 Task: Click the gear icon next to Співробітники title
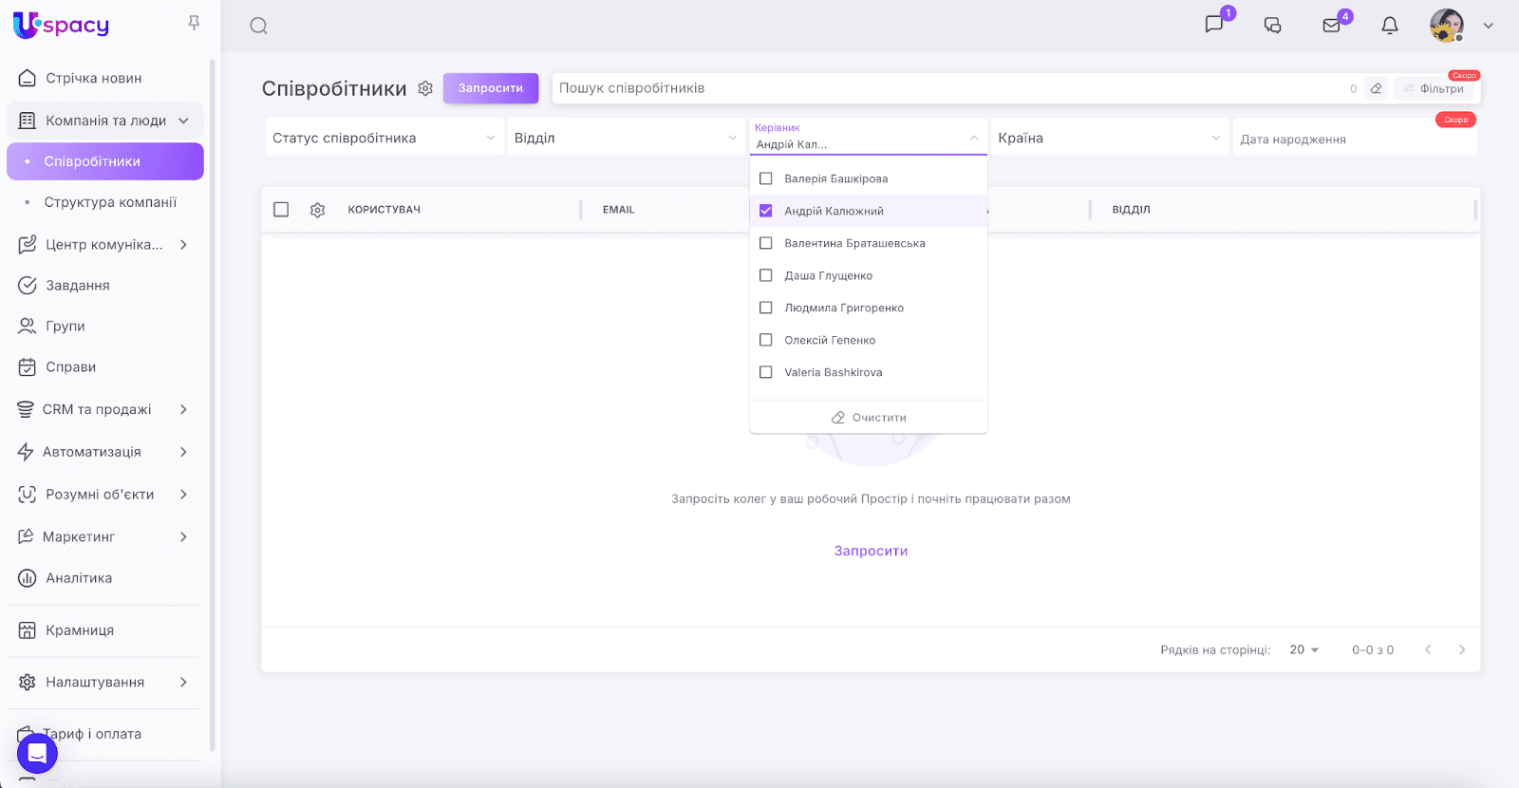pyautogui.click(x=425, y=88)
